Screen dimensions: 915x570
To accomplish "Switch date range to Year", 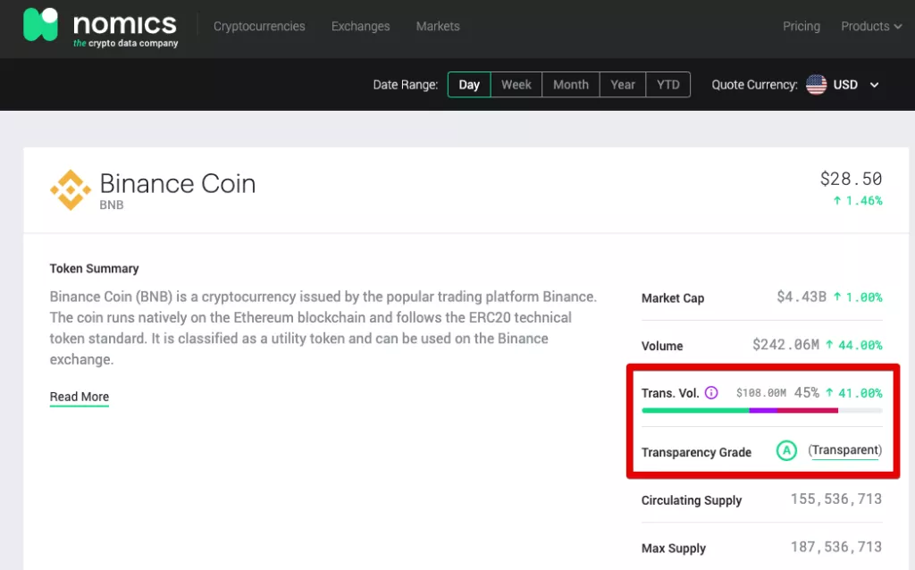I will point(623,85).
